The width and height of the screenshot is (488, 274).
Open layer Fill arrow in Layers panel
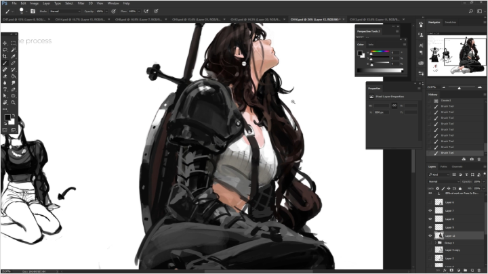pos(483,189)
